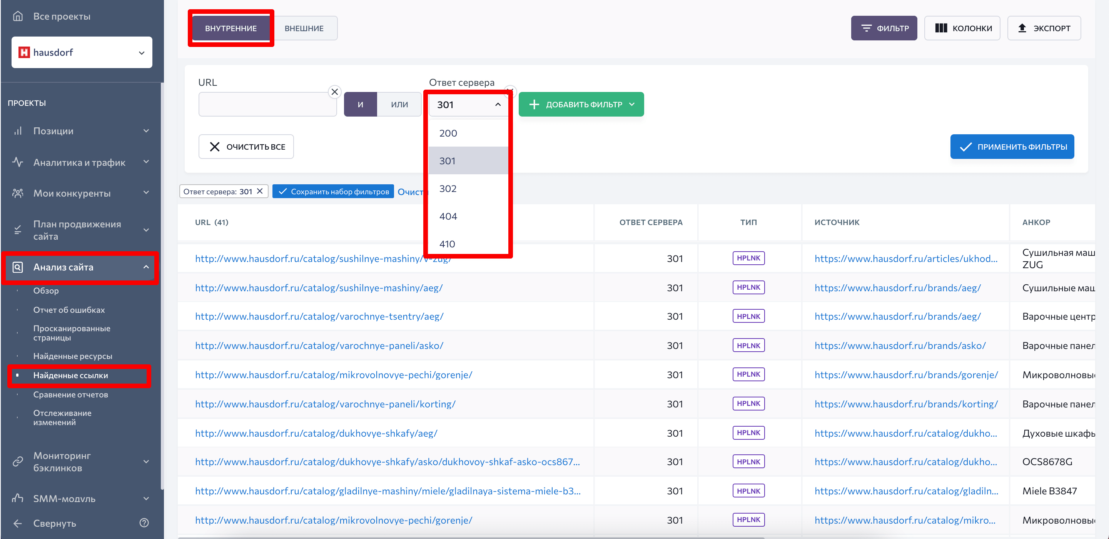Click the HPLNK badge in the varochnye-paneli/korting row
This screenshot has width=1109, height=539.
[x=748, y=404]
